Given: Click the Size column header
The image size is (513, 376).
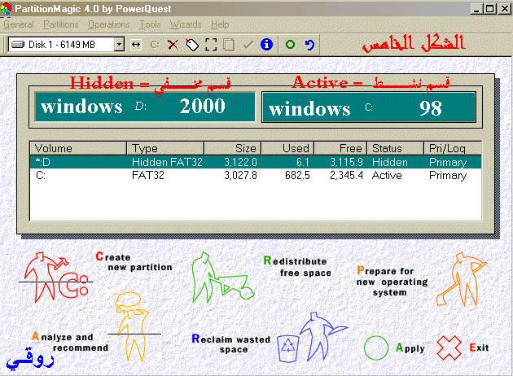Looking at the screenshot, I should tap(233, 148).
